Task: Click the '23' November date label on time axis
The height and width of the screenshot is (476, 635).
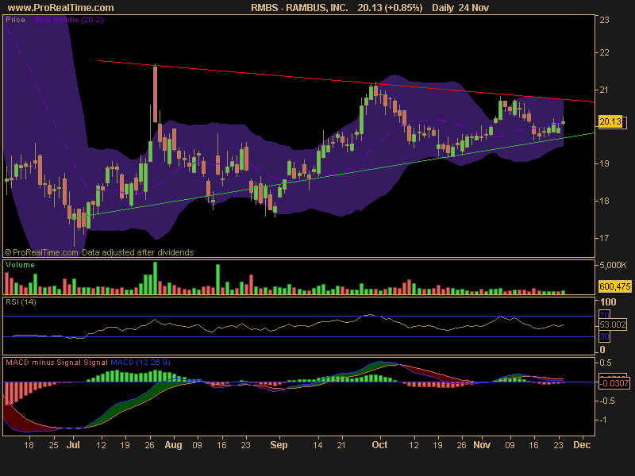Action: coord(559,445)
